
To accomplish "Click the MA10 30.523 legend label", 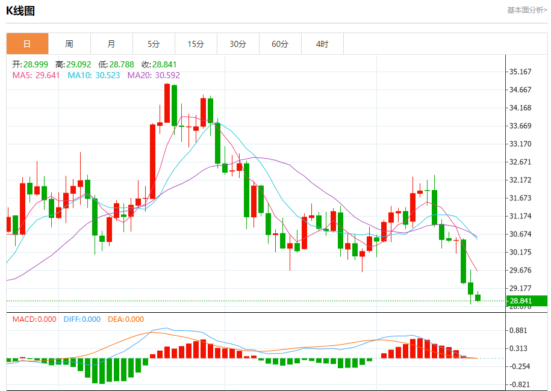I will coord(94,75).
